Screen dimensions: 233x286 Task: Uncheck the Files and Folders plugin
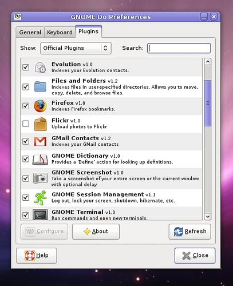coord(26,87)
